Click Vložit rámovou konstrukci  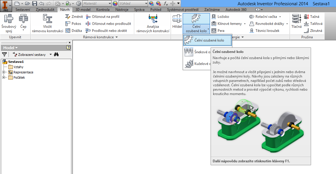click(x=48, y=23)
